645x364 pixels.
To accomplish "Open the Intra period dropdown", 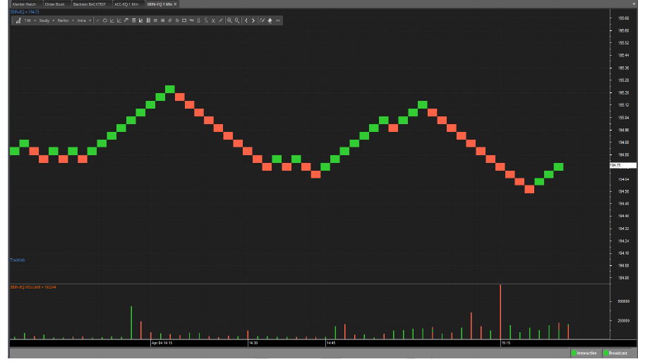I will click(x=83, y=20).
